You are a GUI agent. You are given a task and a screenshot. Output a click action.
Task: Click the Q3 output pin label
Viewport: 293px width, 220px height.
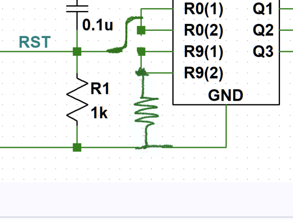click(x=263, y=51)
